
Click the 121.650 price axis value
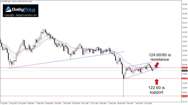pyautogui.click(x=185, y=83)
